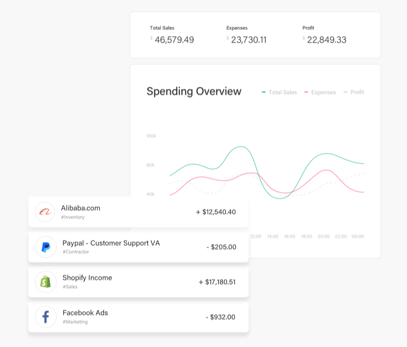This screenshot has height=347, width=407.
Task: Click the Total Sales summary label
Action: point(162,28)
